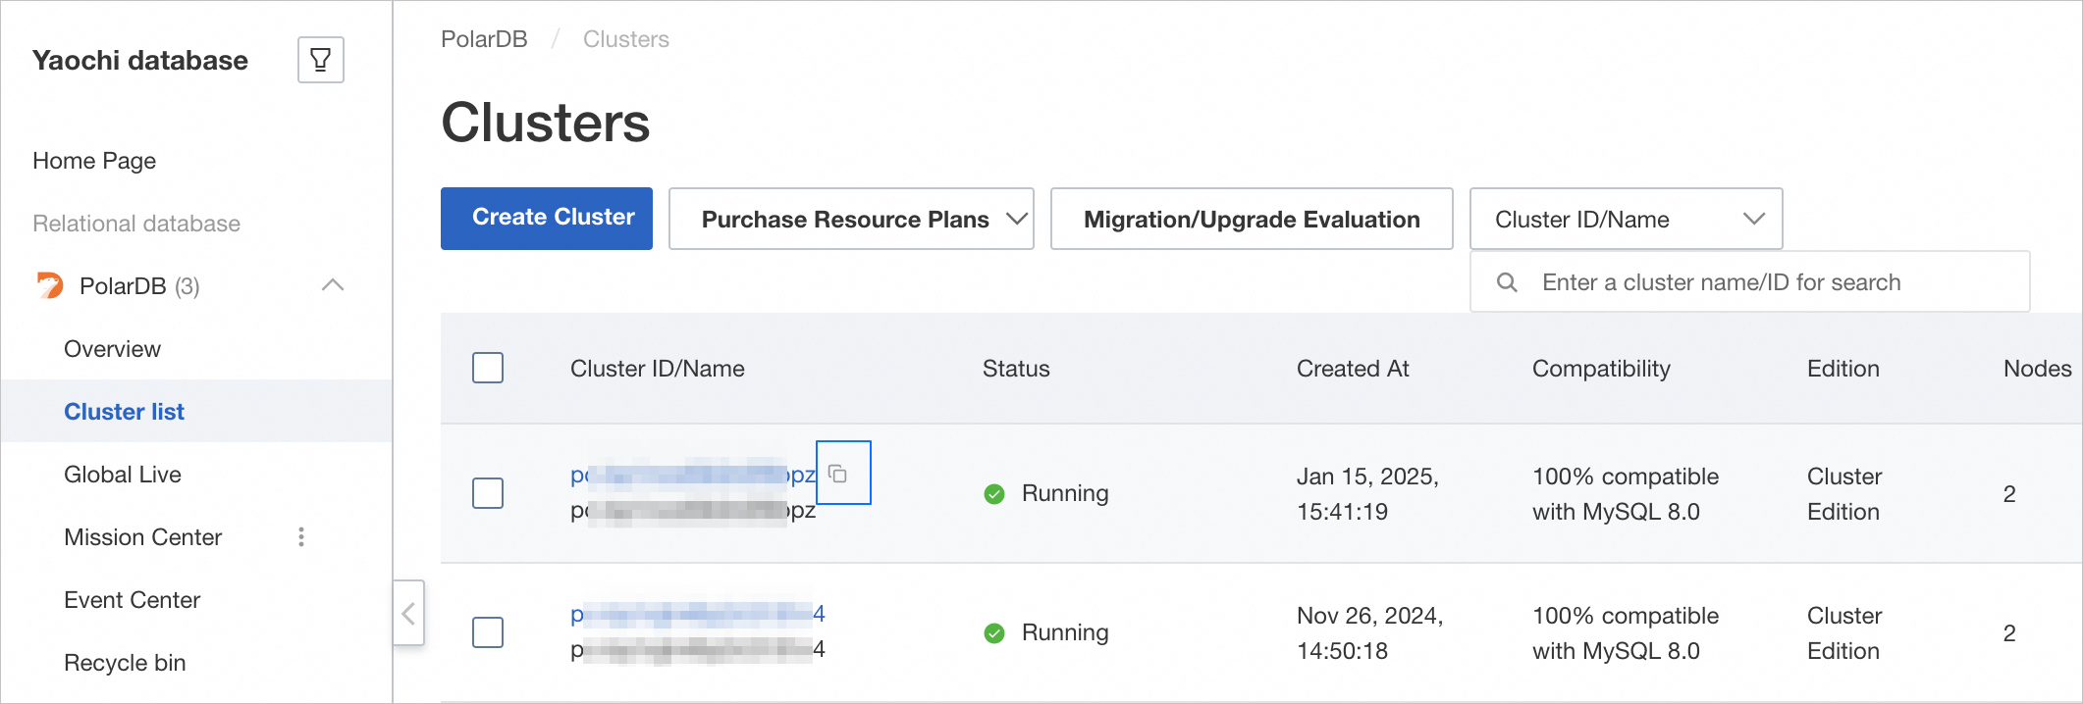Copy the first cluster ID
The image size is (2083, 704).
click(x=838, y=474)
